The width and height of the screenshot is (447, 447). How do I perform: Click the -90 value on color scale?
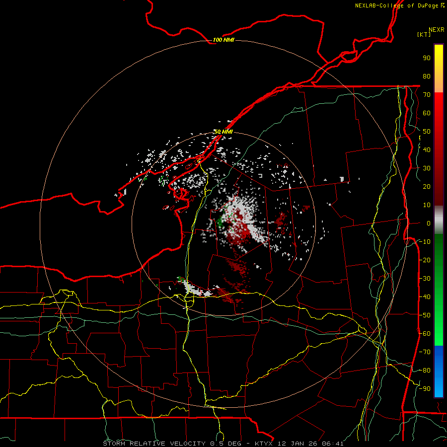click(425, 388)
